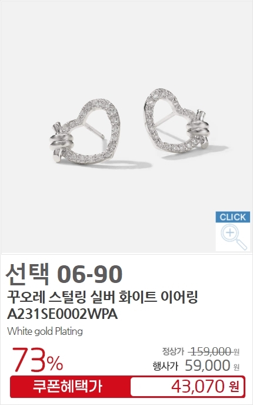Click the knot detail on left earring

[61, 141]
